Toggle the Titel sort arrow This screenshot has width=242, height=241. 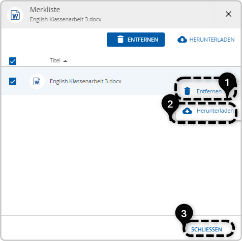65,61
